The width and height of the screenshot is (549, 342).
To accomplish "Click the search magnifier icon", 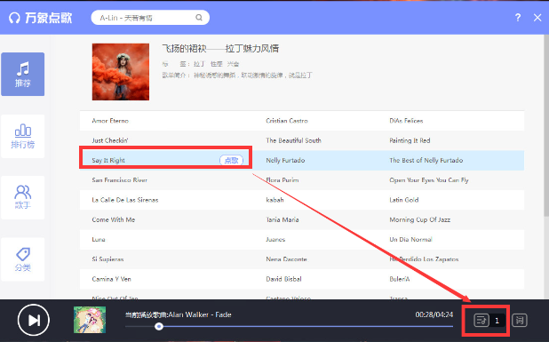I will pyautogui.click(x=199, y=18).
